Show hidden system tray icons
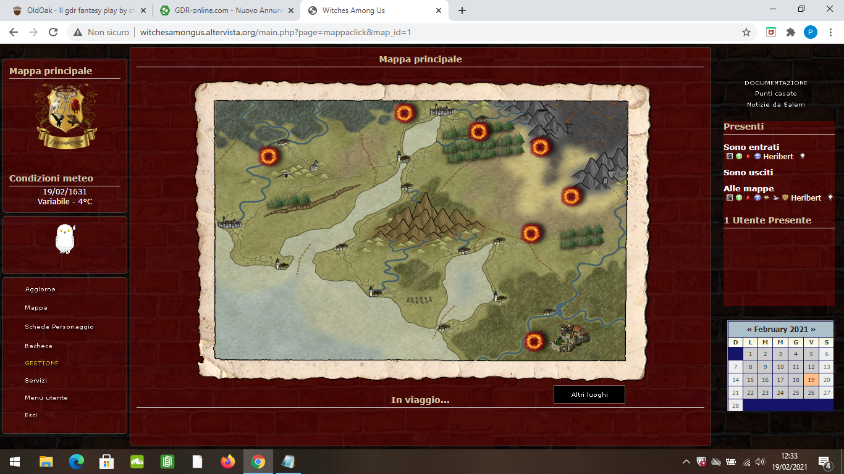This screenshot has height=474, width=844. [686, 462]
